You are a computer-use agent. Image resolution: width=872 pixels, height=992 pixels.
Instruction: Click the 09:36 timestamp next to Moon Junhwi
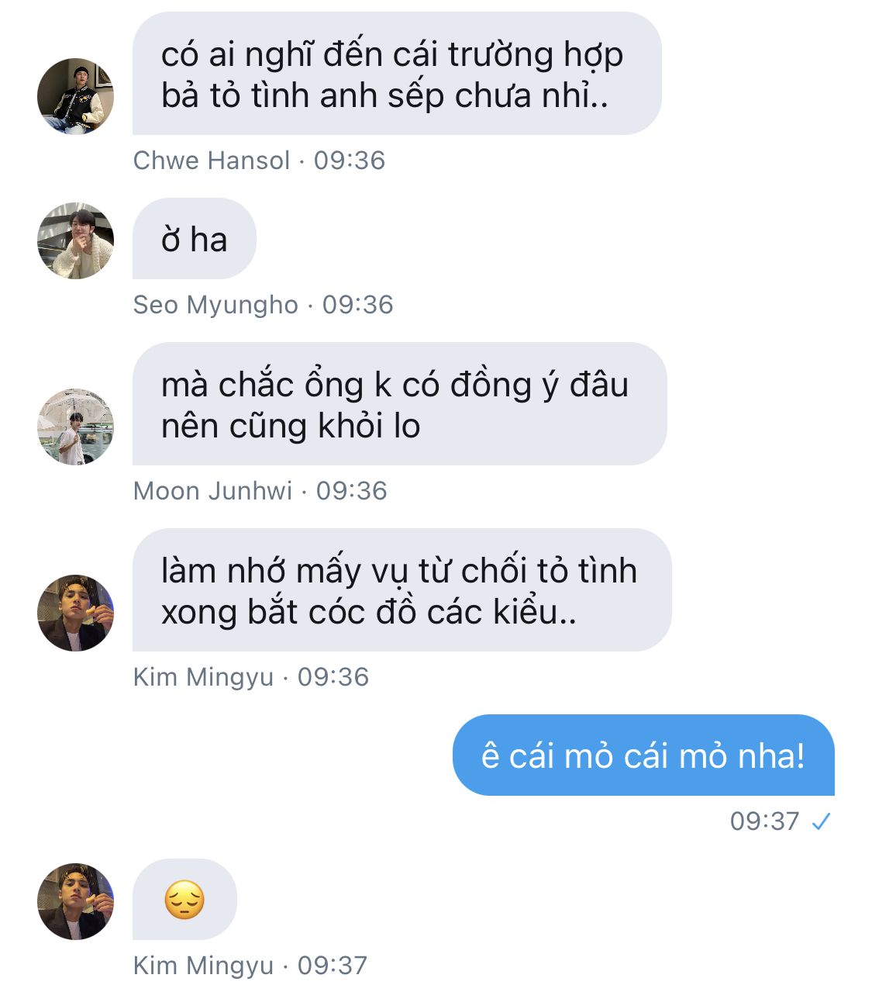pos(352,491)
